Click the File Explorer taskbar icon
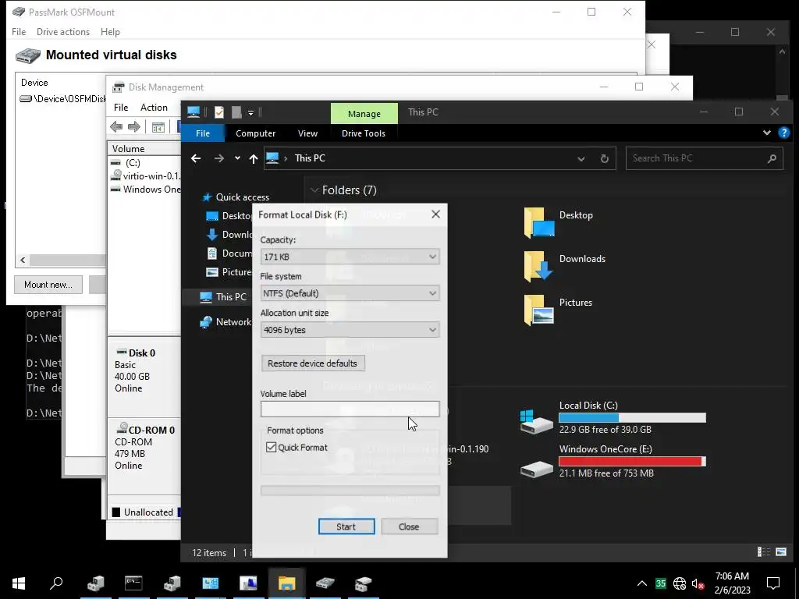 pyautogui.click(x=286, y=583)
